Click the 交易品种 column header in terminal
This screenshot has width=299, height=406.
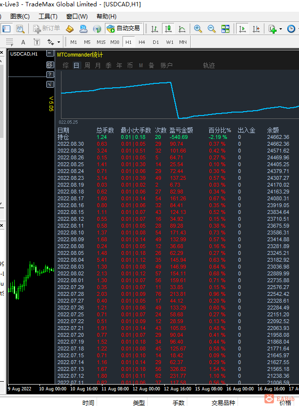click(x=223, y=403)
